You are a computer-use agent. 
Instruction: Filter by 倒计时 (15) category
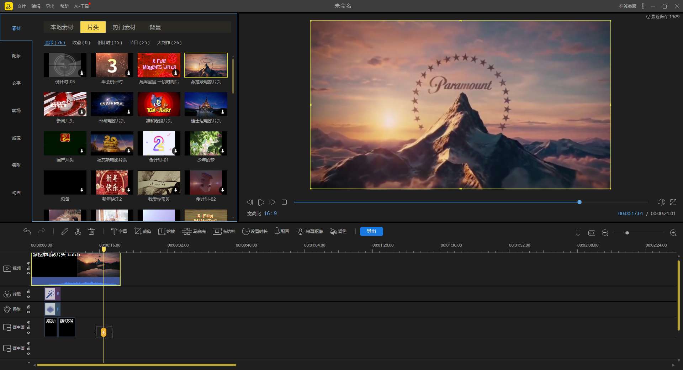110,43
